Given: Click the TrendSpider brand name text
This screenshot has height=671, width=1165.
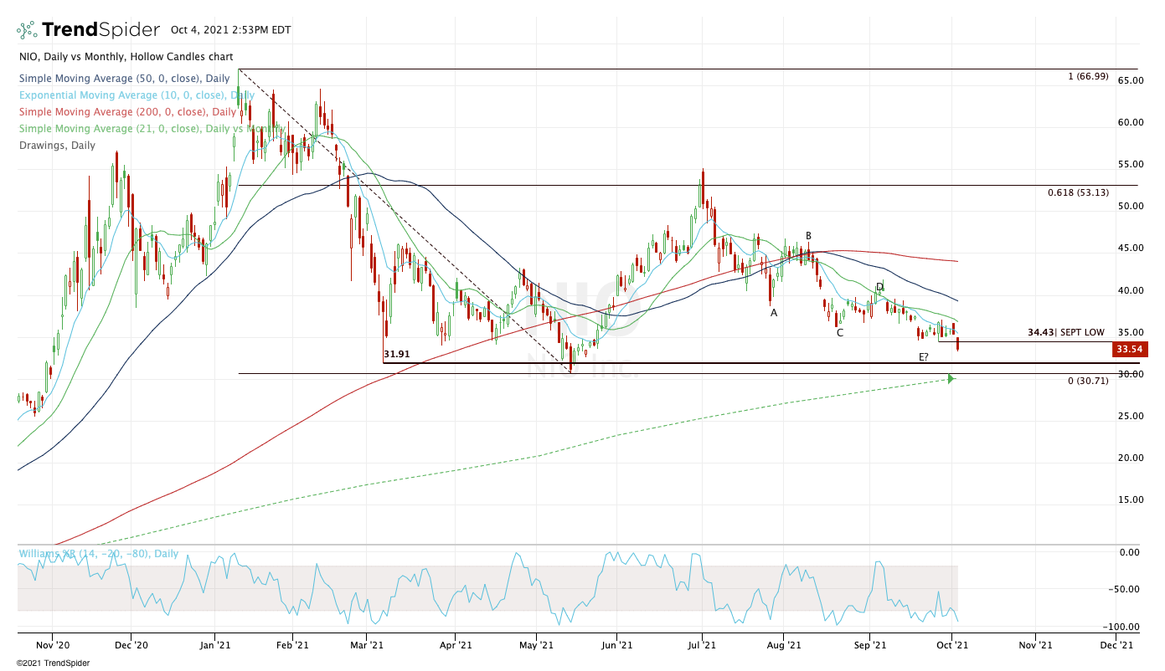Looking at the screenshot, I should coord(101,30).
